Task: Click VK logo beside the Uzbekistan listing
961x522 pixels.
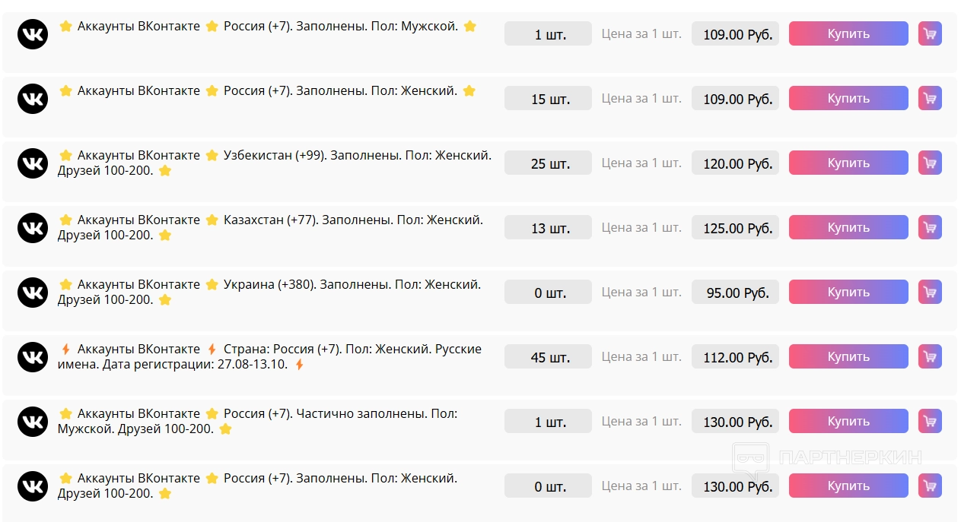Action: 33,163
